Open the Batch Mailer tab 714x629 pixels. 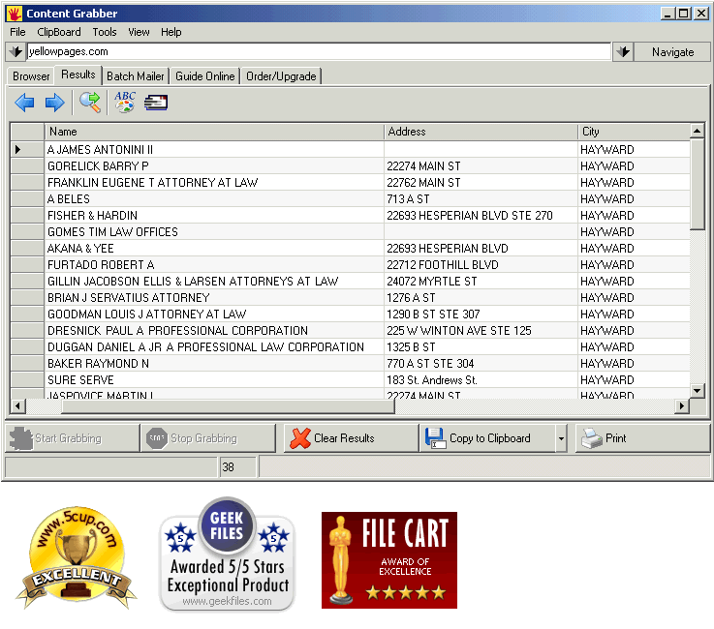(x=136, y=76)
